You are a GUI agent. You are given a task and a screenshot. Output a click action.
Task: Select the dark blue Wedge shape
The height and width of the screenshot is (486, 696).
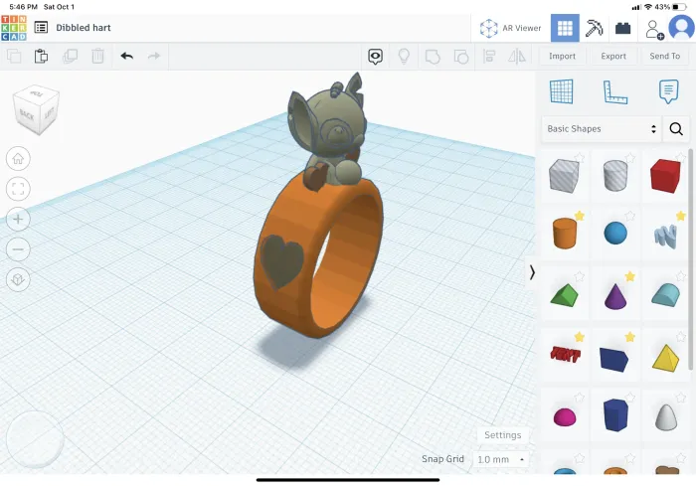613,359
